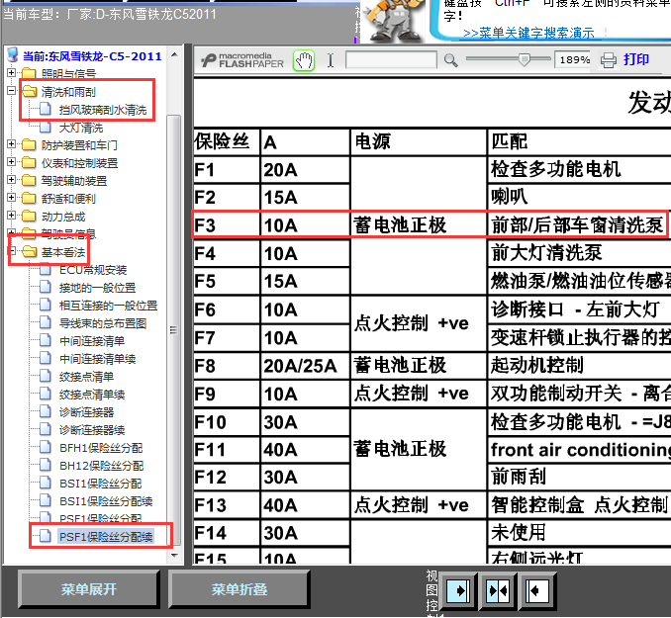Open BH12保险丝分配 tree item
Image resolution: width=671 pixels, height=618 pixels.
click(x=101, y=466)
